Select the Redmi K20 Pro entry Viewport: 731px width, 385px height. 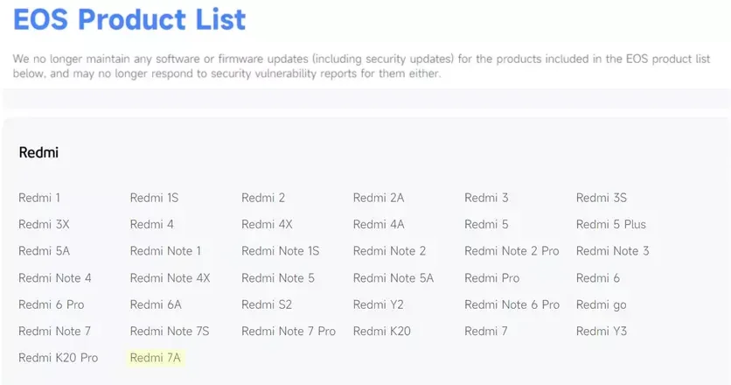coord(58,358)
